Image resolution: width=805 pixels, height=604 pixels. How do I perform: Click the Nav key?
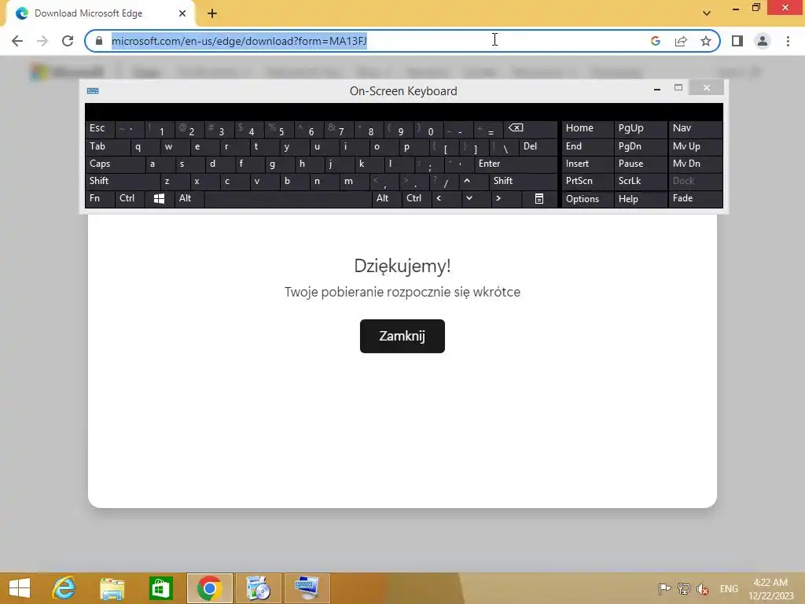695,128
